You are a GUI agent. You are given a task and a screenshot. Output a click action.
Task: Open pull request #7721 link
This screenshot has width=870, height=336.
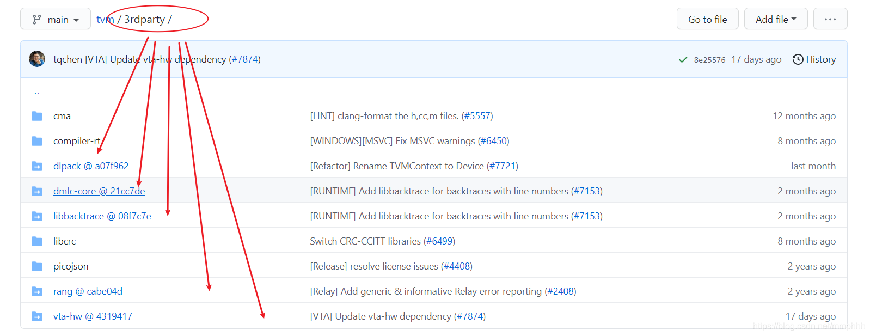(504, 166)
